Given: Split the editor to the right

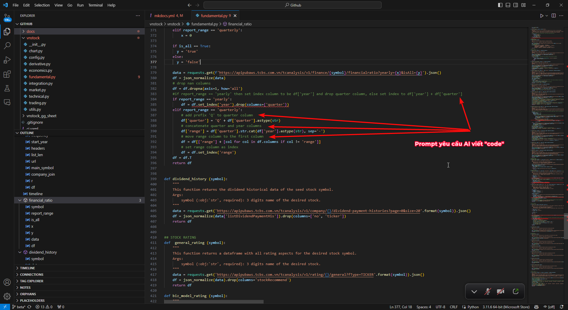Looking at the screenshot, I should pos(554,16).
